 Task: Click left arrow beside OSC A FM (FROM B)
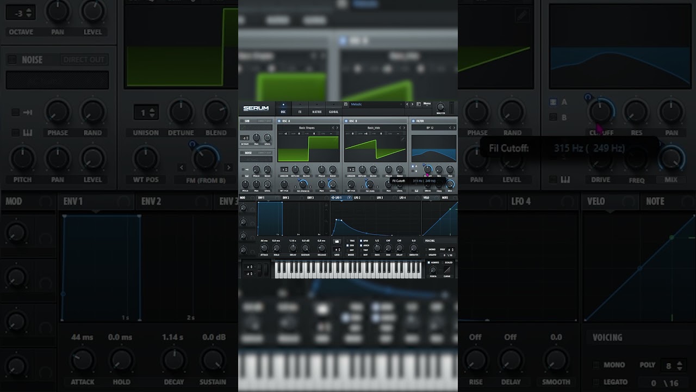point(295,187)
